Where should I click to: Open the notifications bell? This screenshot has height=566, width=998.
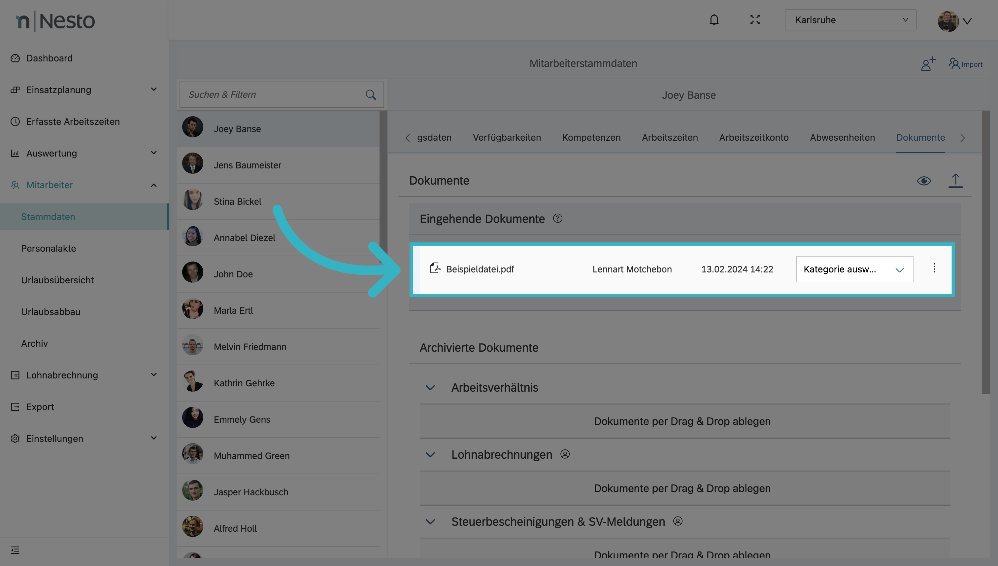pos(714,20)
